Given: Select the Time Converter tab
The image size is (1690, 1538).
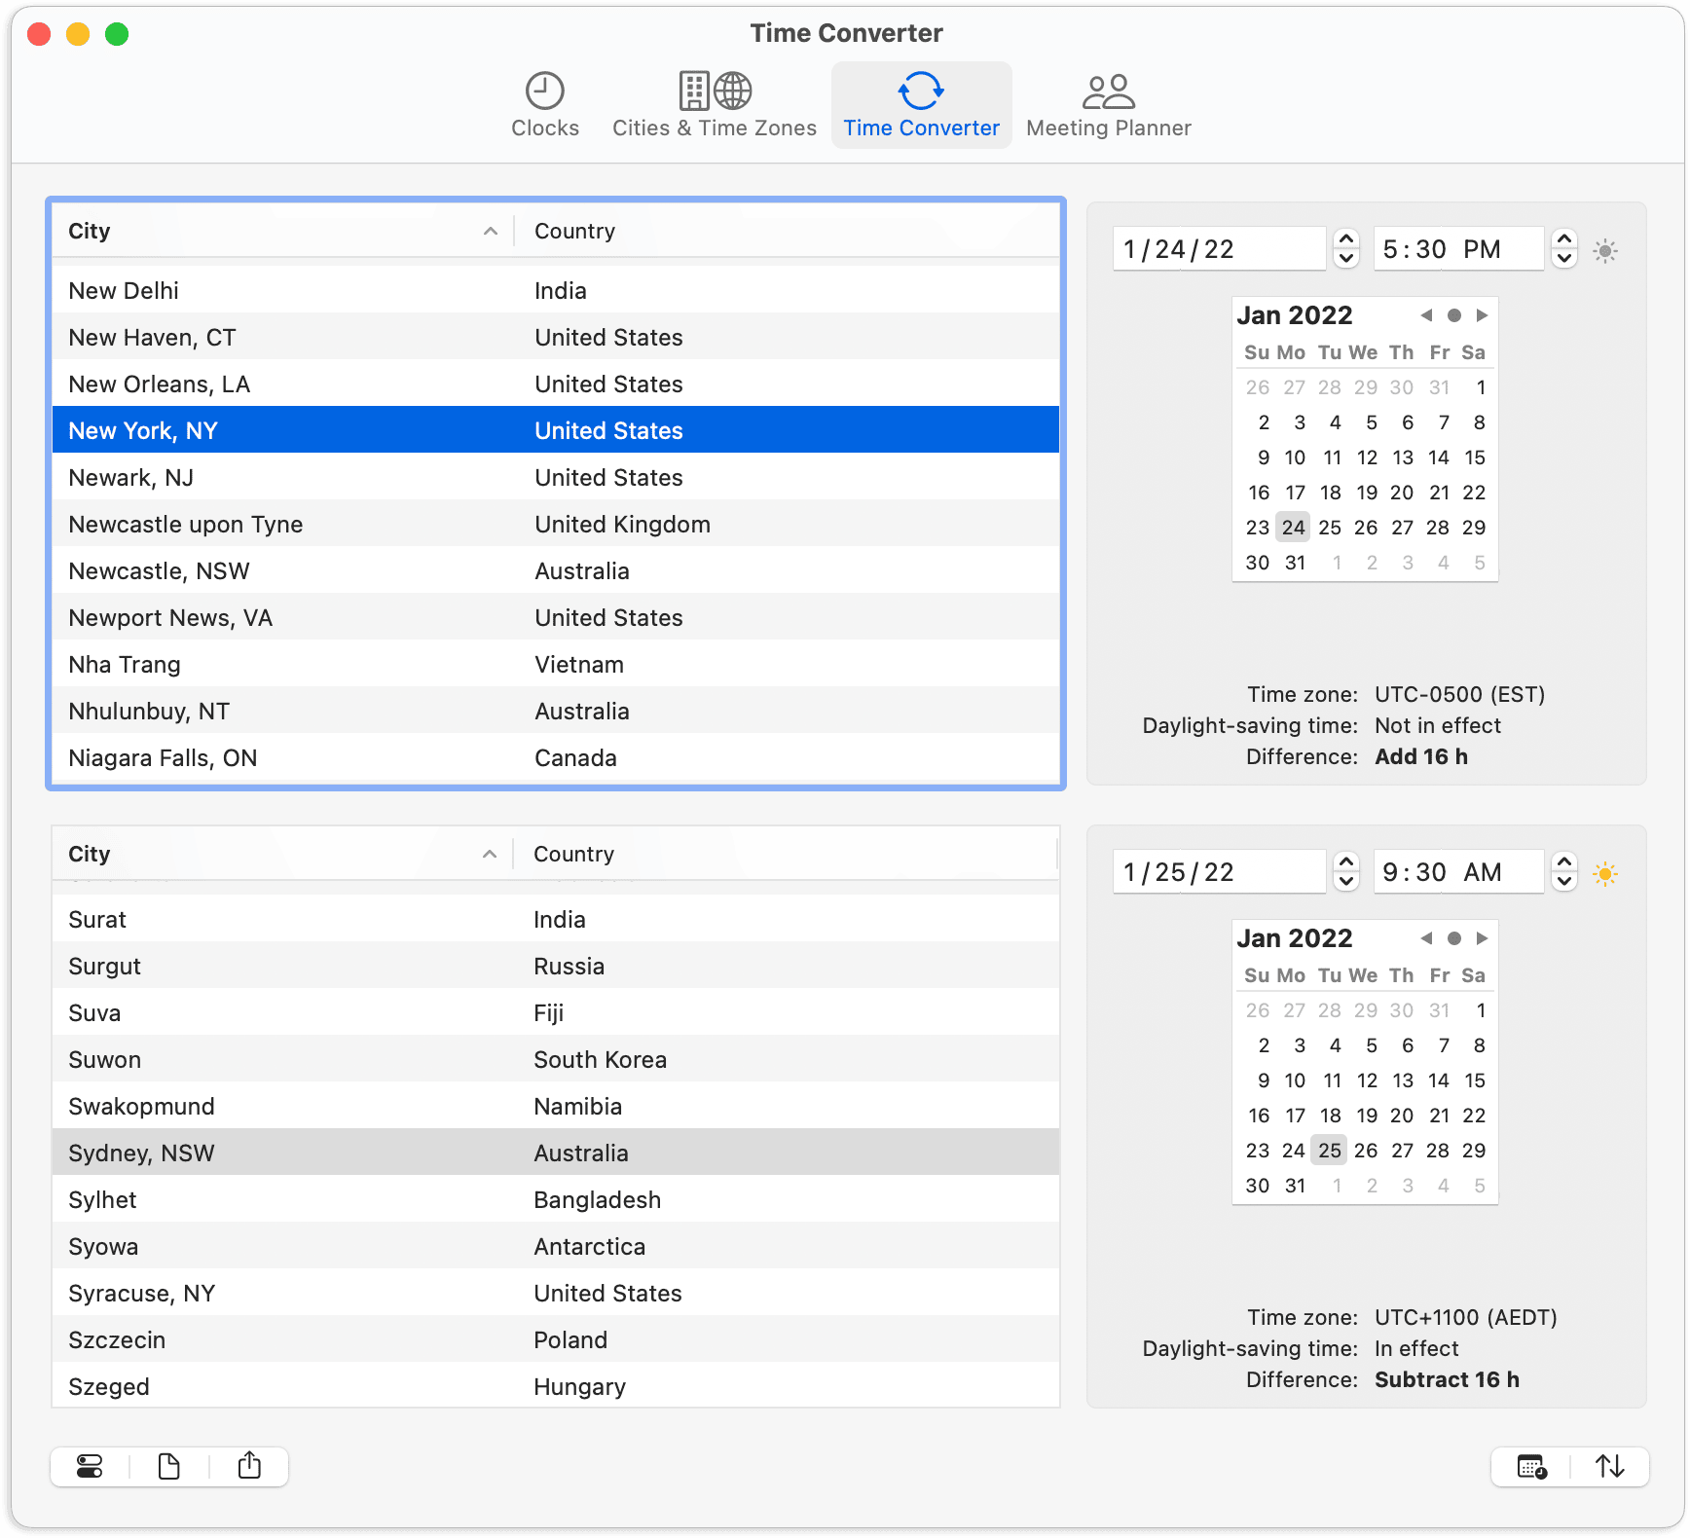Looking at the screenshot, I should [x=921, y=105].
